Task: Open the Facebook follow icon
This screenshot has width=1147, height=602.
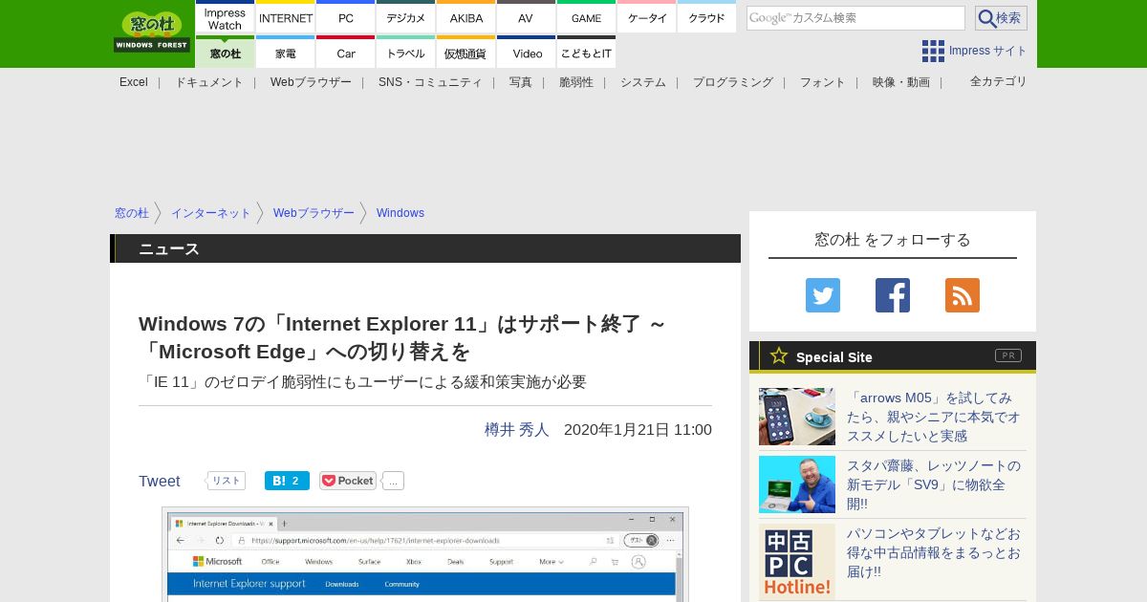Action: point(893,295)
